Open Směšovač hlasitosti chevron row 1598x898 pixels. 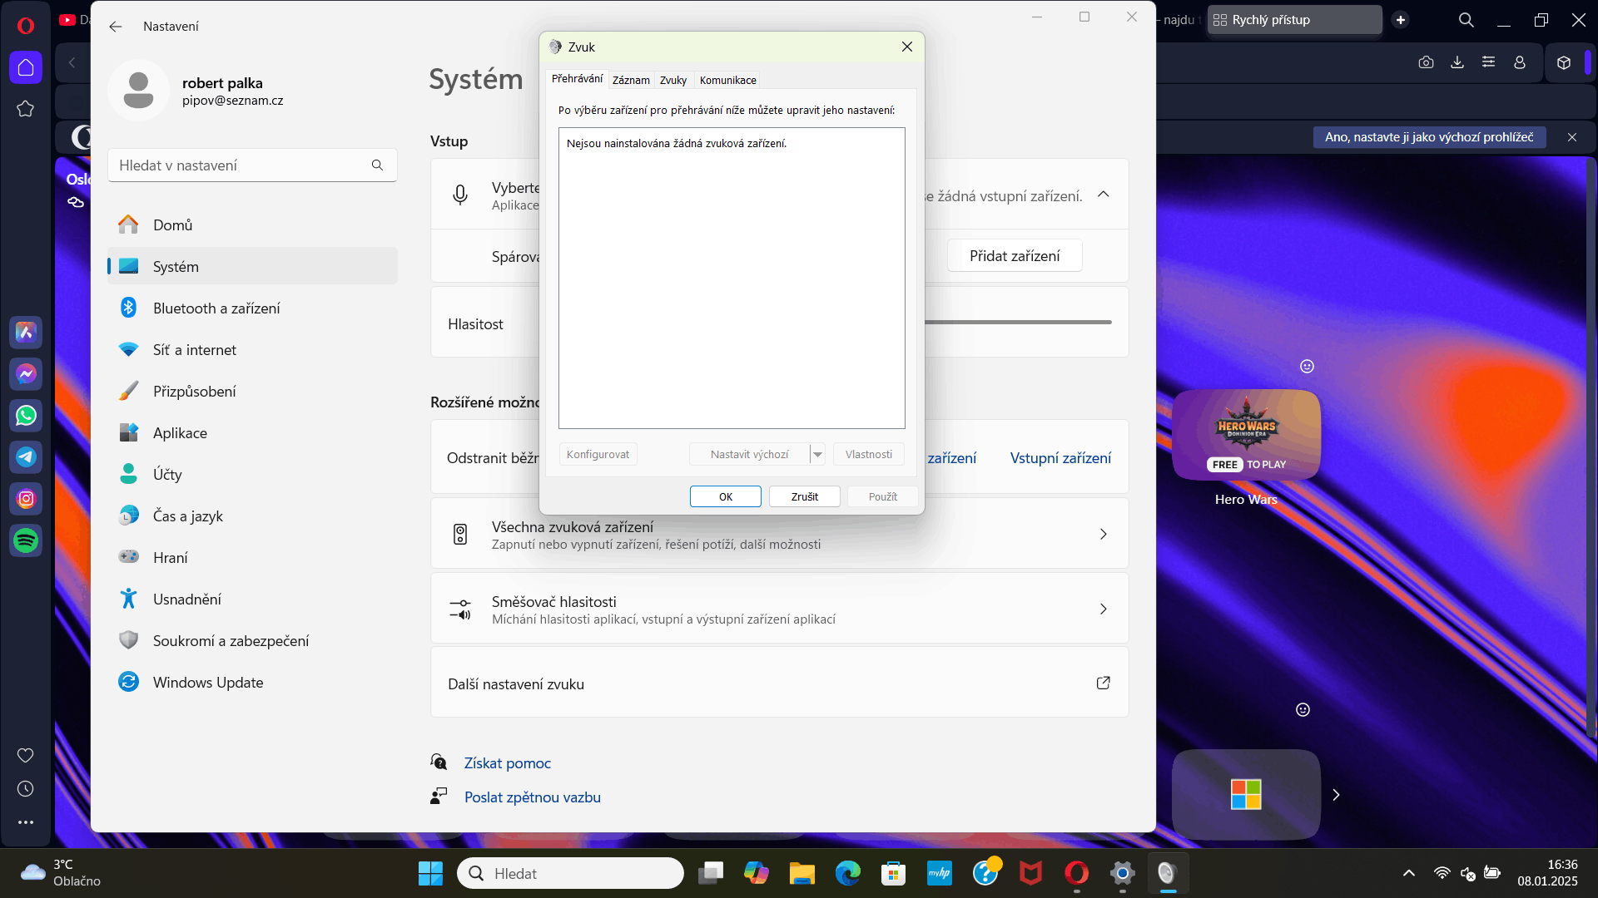(x=1103, y=609)
